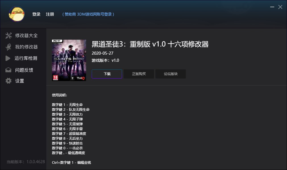Screen dimensions: 287x170
Task: Click the line 数字键 4 - 无限子弹
Action: tap(67, 119)
